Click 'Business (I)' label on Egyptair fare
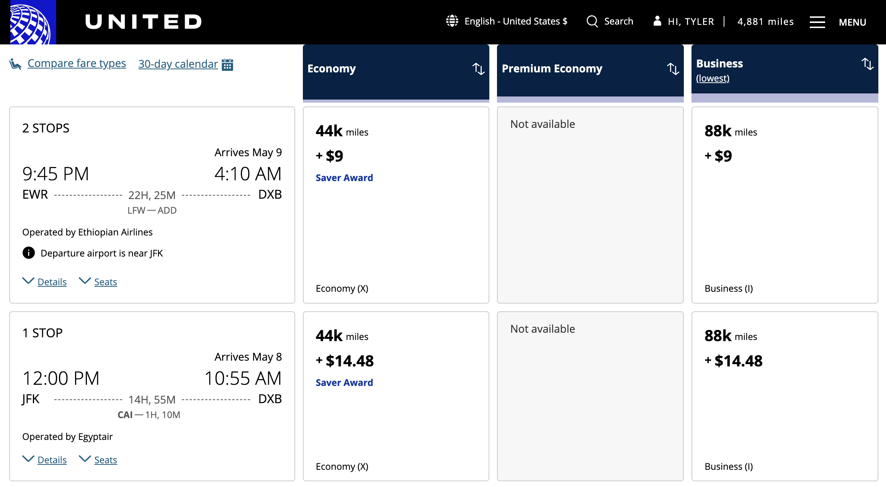886x487 pixels. tap(729, 467)
